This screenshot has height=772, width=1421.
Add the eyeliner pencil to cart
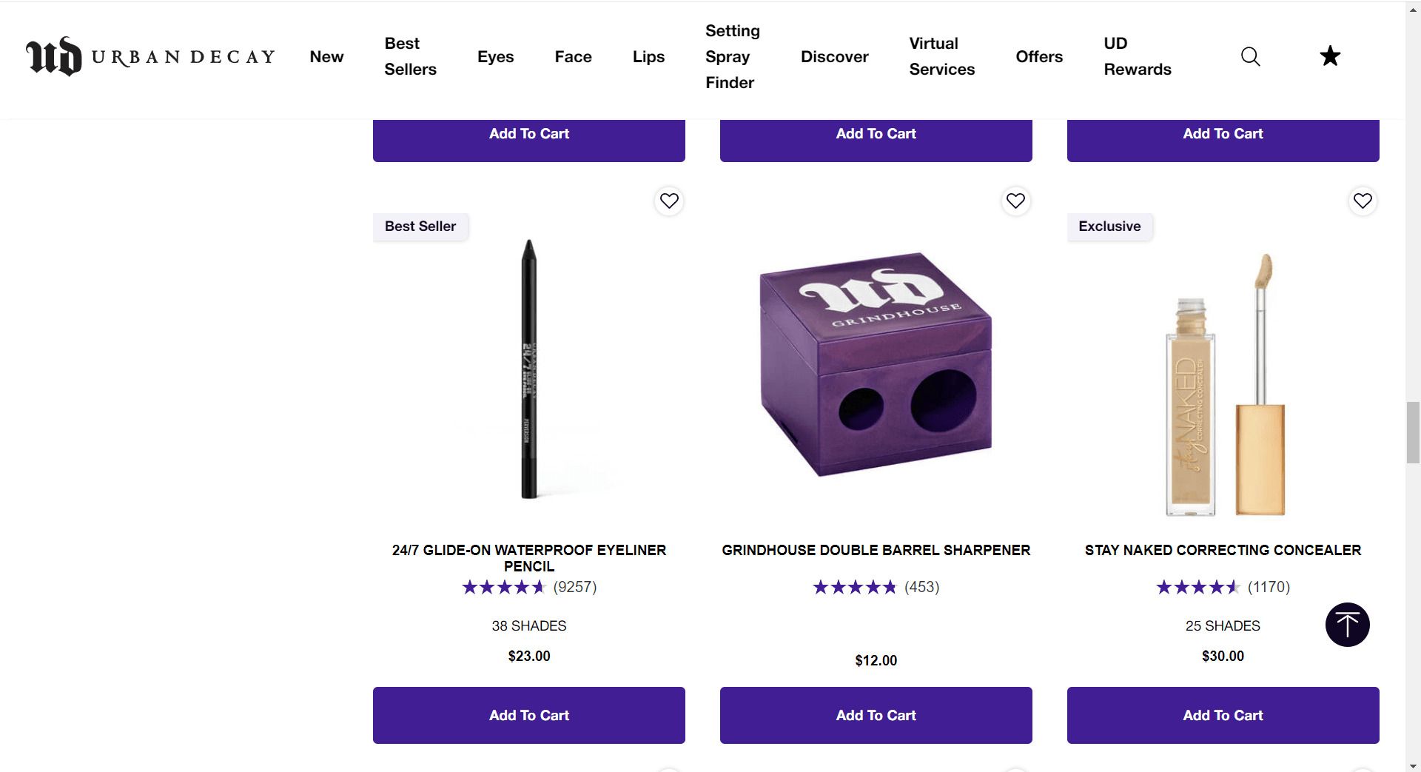pyautogui.click(x=528, y=715)
